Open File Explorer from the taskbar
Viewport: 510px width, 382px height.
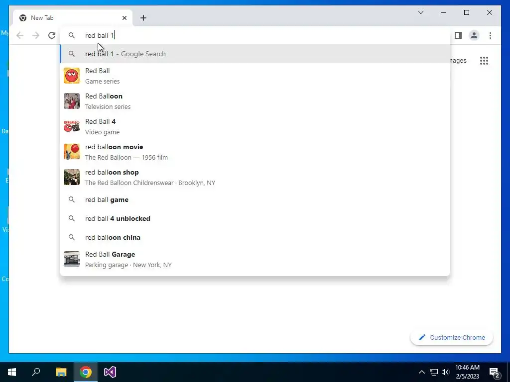(61, 372)
